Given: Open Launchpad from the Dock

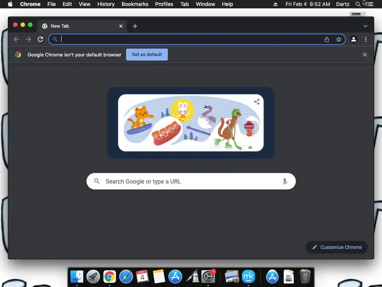Looking at the screenshot, I should click(x=93, y=277).
